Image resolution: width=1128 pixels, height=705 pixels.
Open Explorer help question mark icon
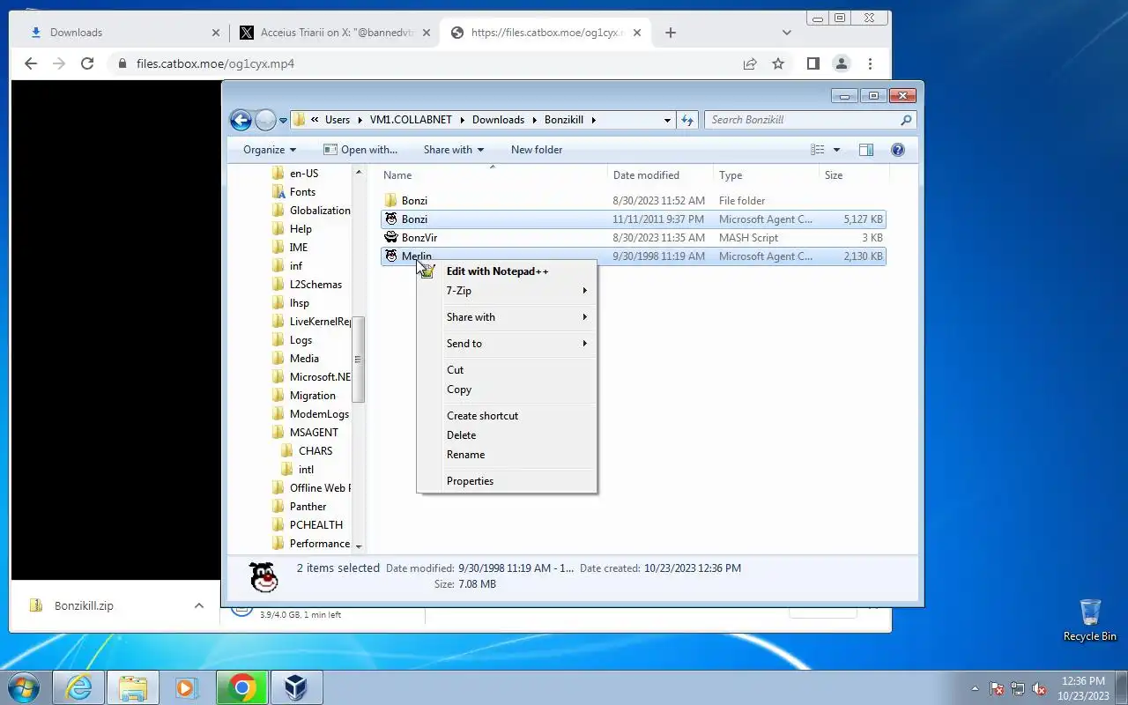tap(898, 150)
